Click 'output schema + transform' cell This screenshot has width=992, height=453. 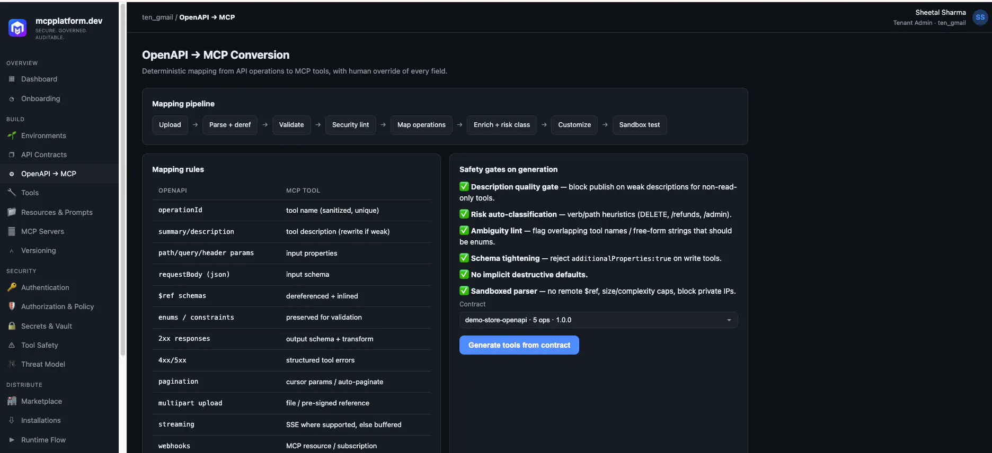tap(330, 339)
